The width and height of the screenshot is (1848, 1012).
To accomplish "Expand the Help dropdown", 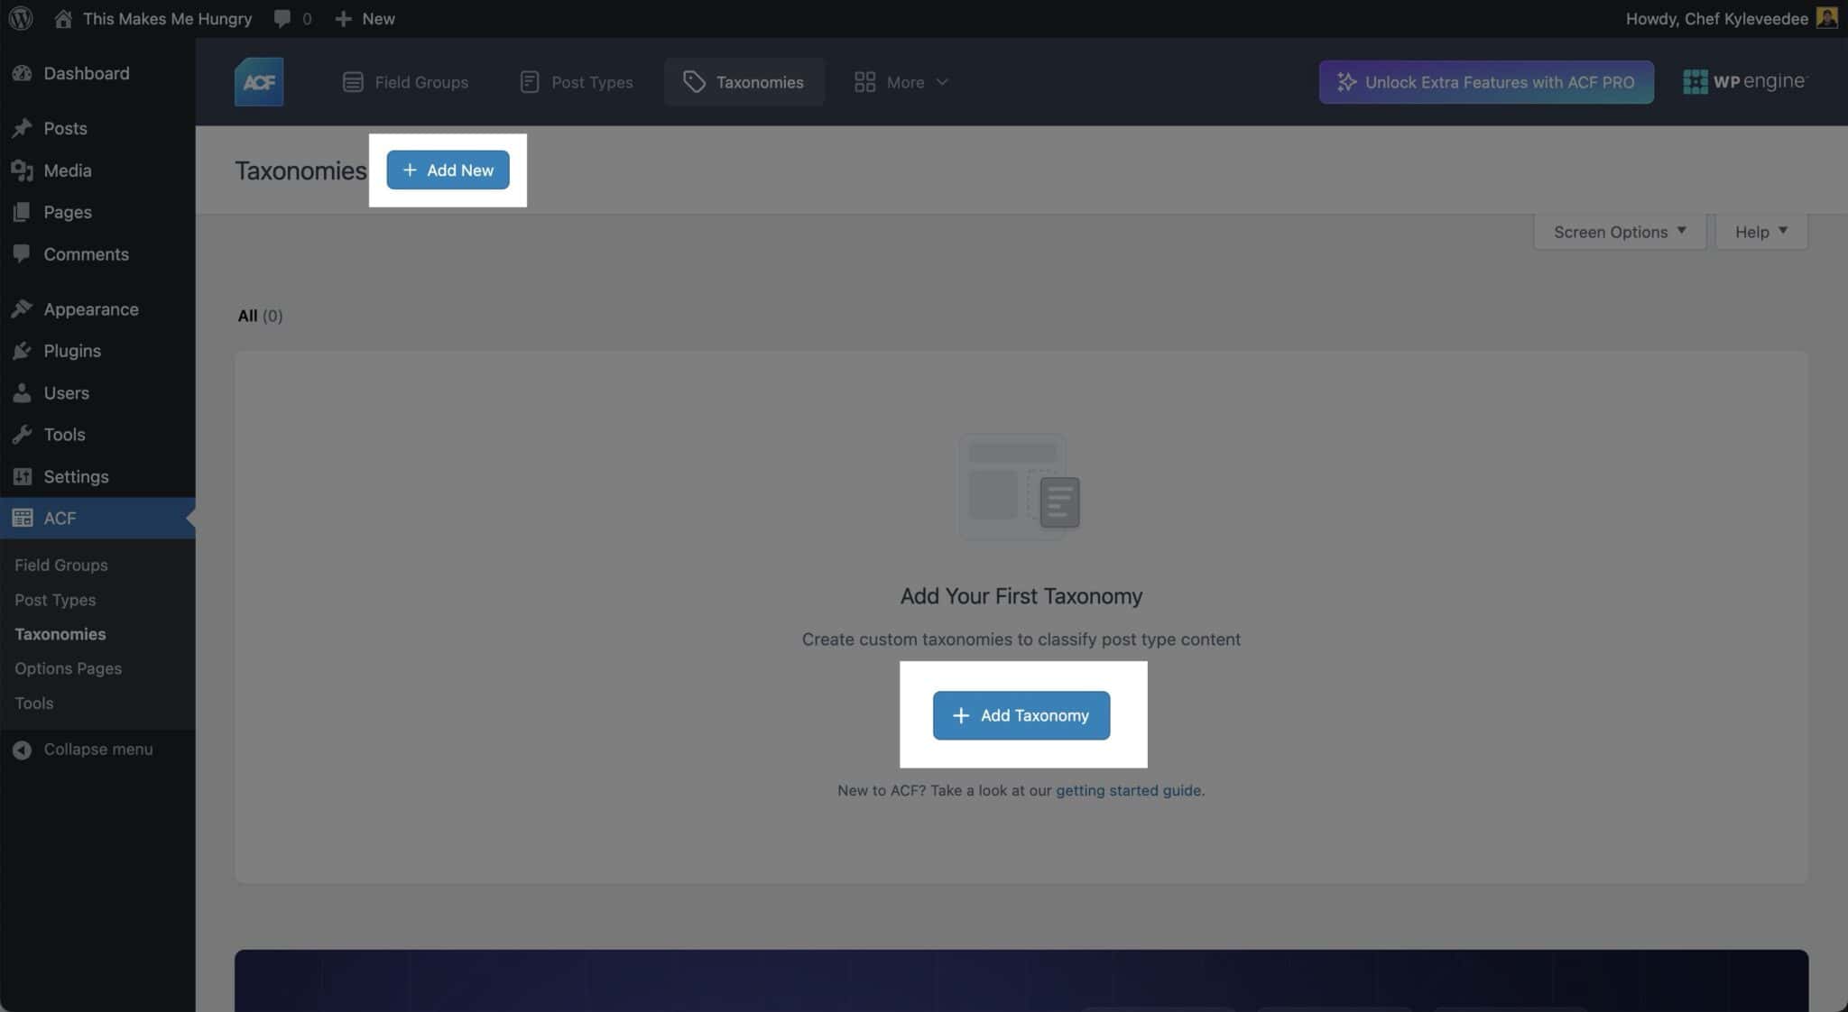I will [x=1758, y=232].
